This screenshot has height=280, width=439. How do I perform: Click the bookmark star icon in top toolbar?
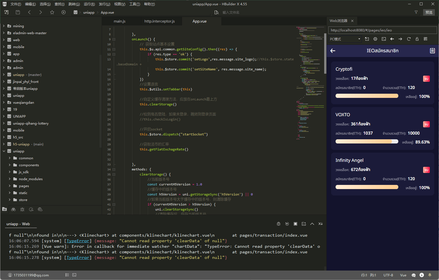[x=52, y=12]
